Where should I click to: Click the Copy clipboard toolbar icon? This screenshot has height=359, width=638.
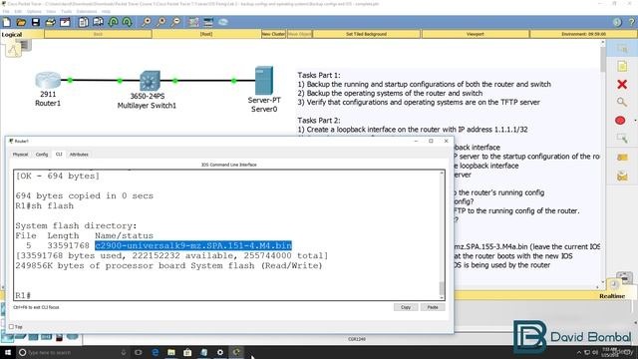(x=84, y=22)
